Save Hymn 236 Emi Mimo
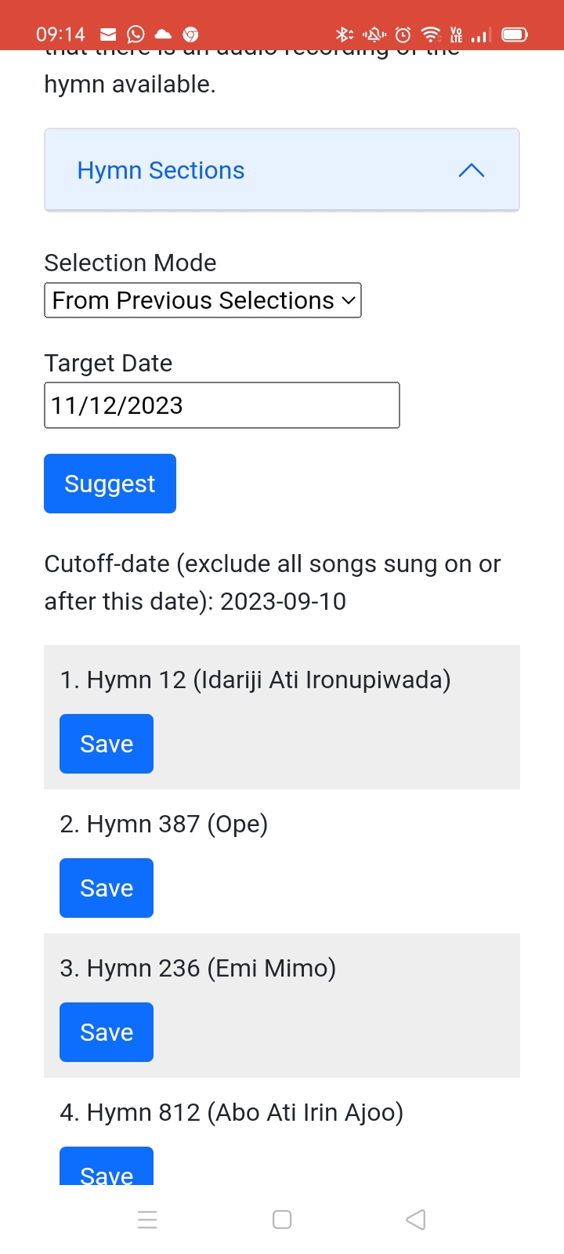Image resolution: width=564 pixels, height=1254 pixels. (x=107, y=1032)
